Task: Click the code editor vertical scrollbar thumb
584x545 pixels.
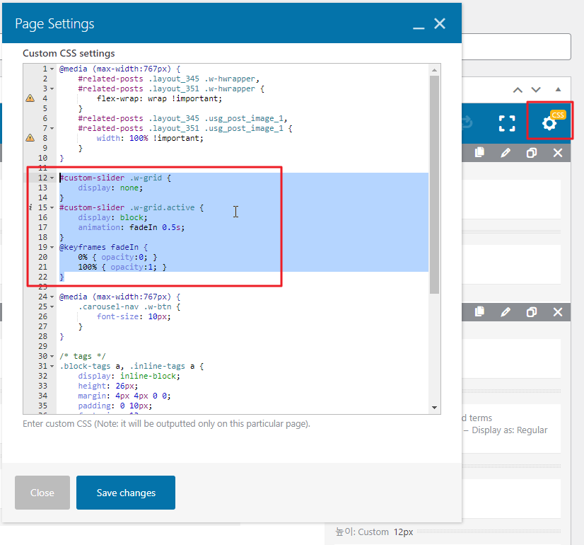Action: click(434, 185)
